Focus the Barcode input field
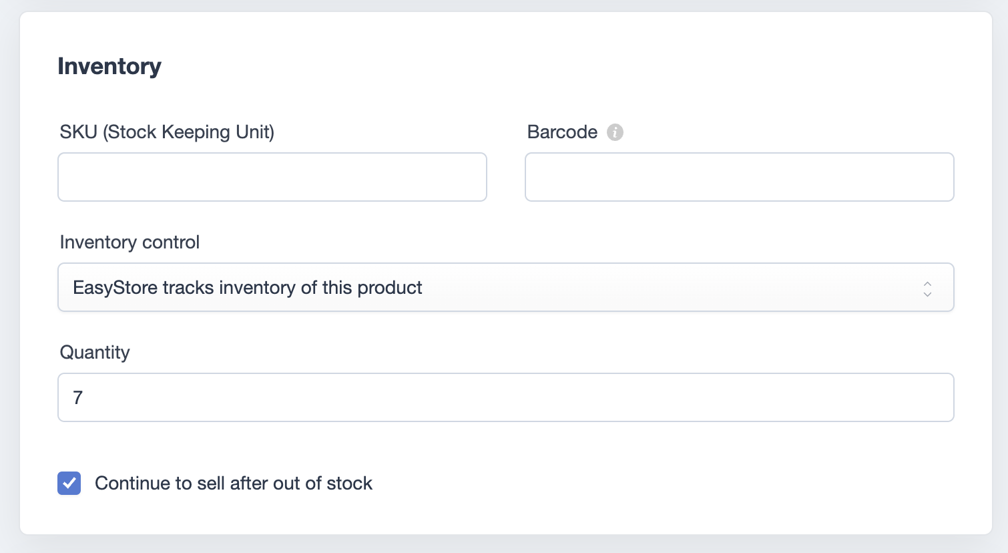Screen dimensions: 1008x553 (x=740, y=177)
